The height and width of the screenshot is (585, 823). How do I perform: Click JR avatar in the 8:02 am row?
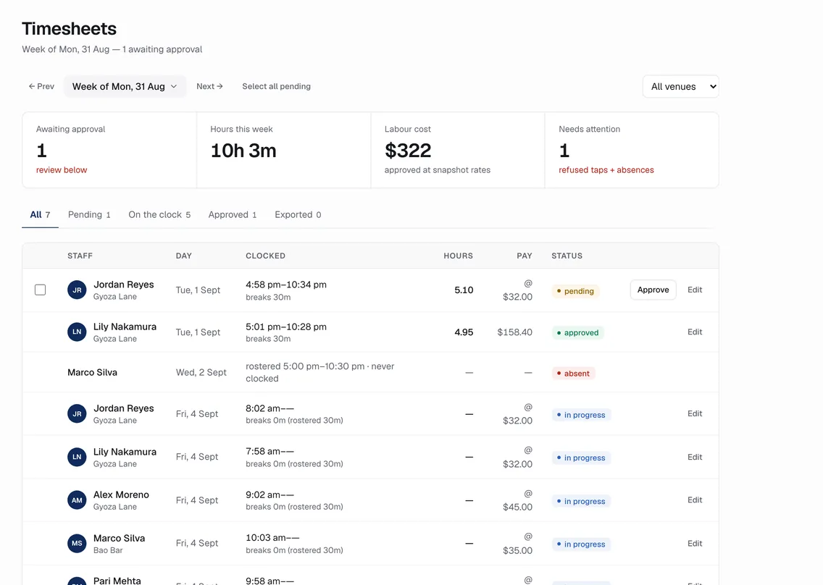point(77,413)
